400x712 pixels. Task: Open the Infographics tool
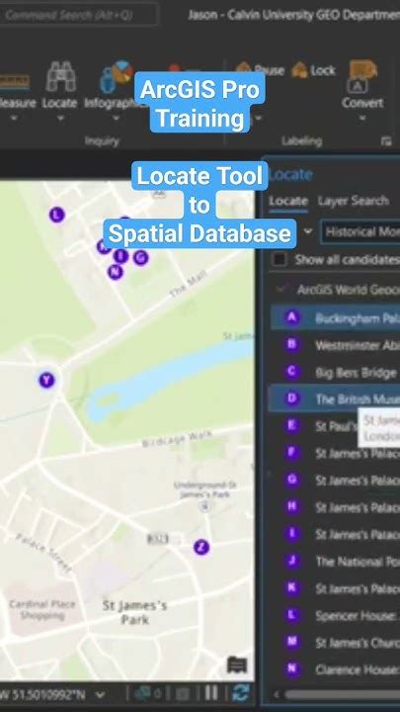tap(117, 77)
